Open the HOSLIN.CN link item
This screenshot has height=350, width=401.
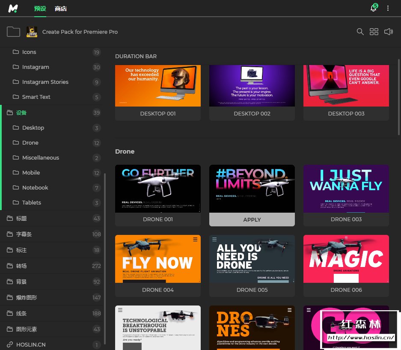tap(31, 344)
